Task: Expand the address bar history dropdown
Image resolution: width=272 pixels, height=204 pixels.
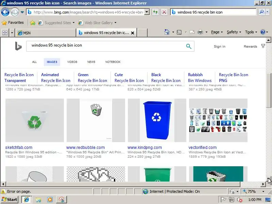Action: tap(147, 12)
